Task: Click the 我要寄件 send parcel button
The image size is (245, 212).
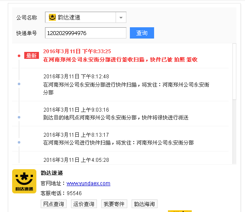Action: 114,204
